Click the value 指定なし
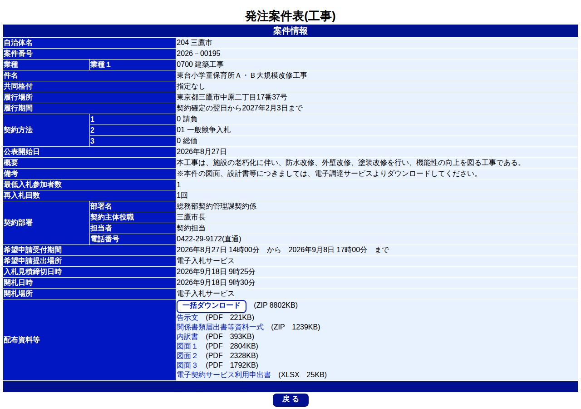581x409 pixels. pos(191,86)
